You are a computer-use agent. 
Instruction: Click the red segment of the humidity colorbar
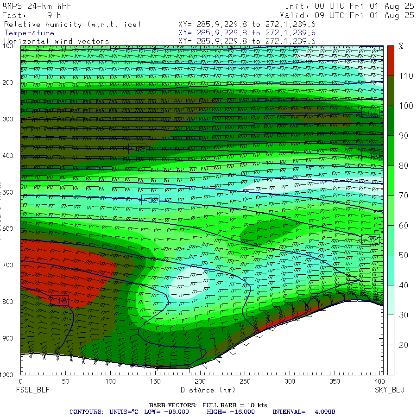391,61
